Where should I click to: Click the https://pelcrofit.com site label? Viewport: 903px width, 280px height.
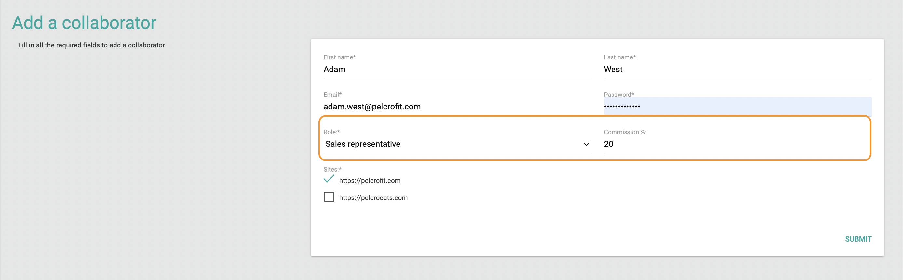370,181
